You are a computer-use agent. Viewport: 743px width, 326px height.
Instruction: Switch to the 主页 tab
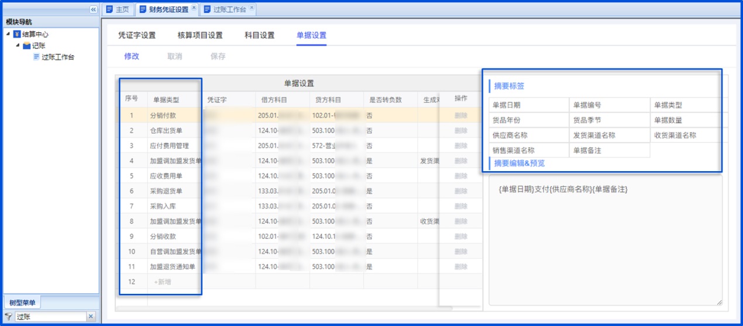tap(118, 9)
